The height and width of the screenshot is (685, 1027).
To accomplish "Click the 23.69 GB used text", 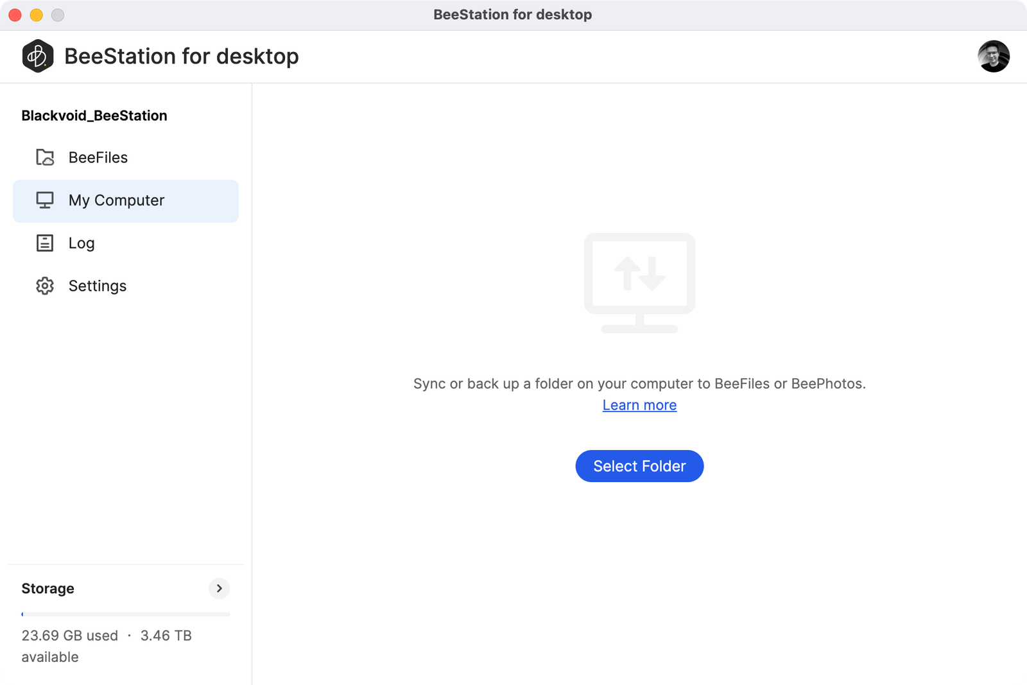I will [x=70, y=636].
